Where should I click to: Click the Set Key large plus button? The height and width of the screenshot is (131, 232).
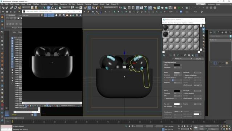click(x=196, y=127)
